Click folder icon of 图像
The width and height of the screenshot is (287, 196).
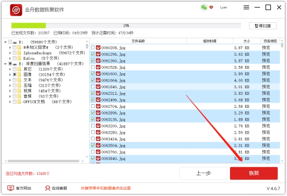(x=19, y=74)
